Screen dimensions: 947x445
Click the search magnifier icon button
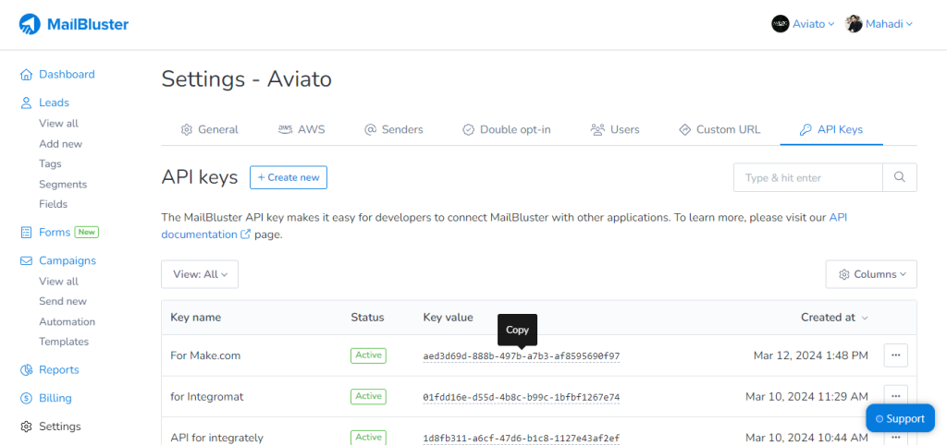pos(899,177)
